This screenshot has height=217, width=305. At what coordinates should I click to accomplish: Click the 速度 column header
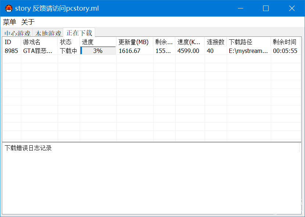pyautogui.click(x=188, y=42)
